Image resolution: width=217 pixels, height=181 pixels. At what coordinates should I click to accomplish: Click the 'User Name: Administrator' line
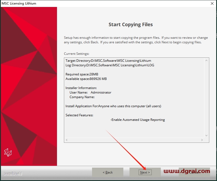[90, 93]
